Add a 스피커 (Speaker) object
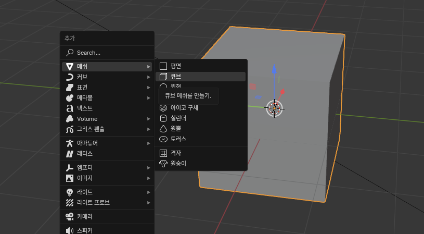424x234 pixels. (107, 230)
